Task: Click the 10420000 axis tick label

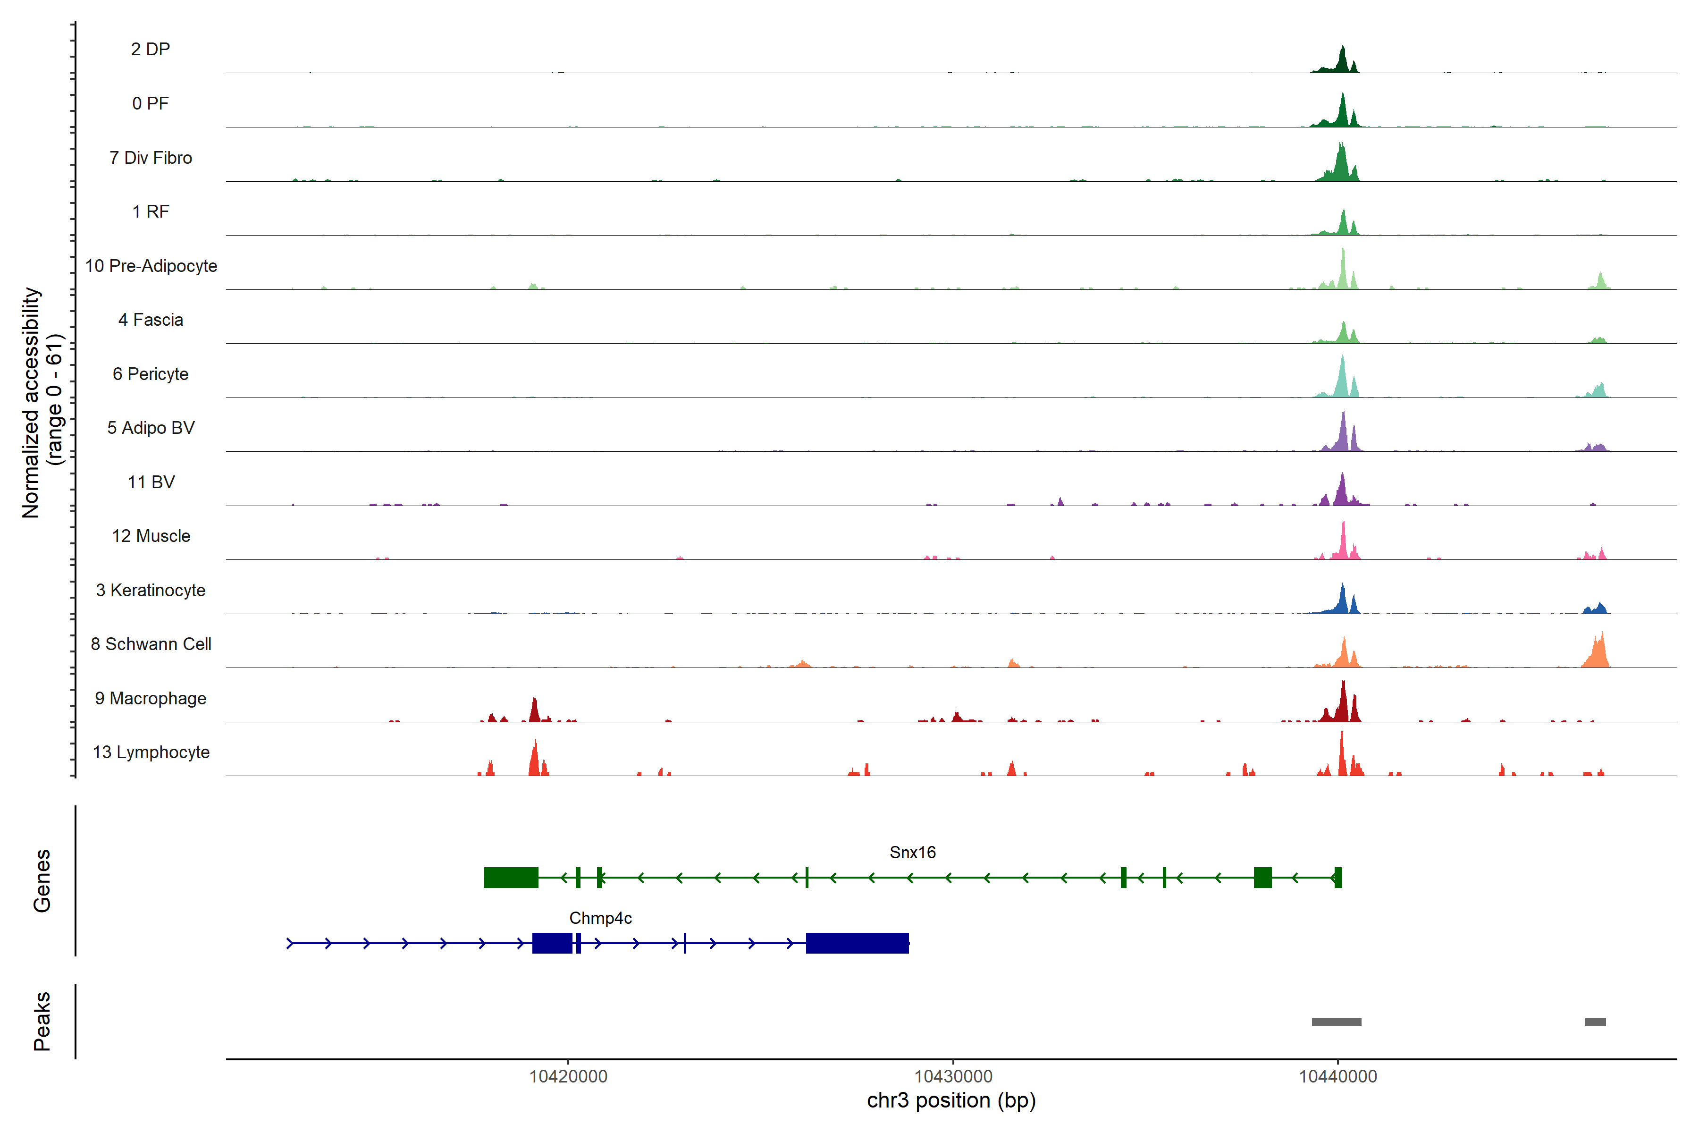Action: click(568, 1077)
